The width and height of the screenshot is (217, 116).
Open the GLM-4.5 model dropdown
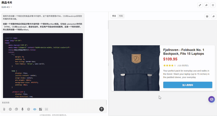click(x=7, y=7)
